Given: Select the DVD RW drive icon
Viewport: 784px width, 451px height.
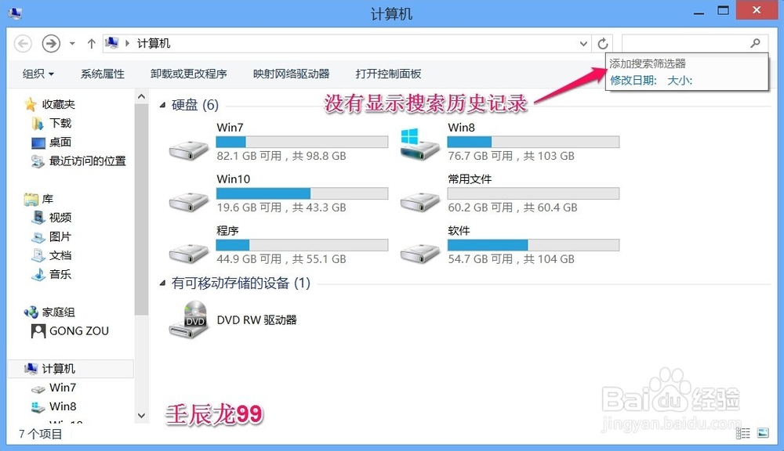Looking at the screenshot, I should tap(189, 319).
